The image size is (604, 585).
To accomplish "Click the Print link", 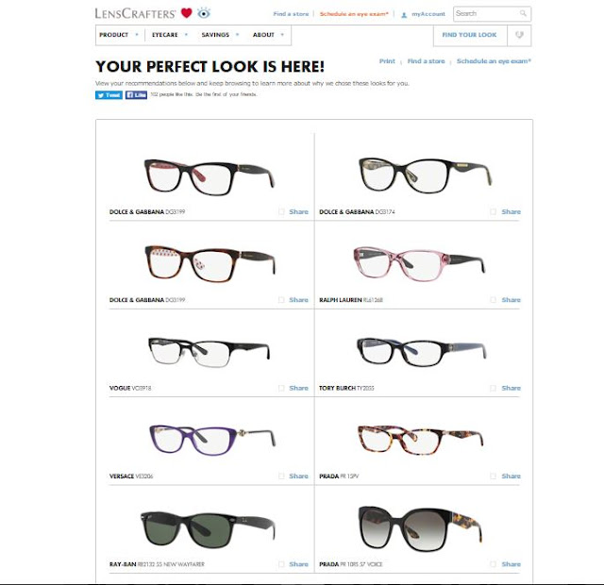I will click(x=387, y=61).
